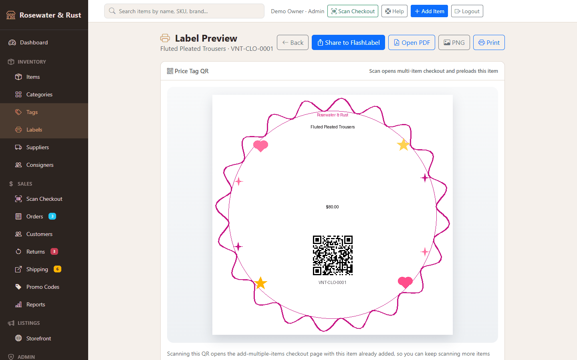The image size is (577, 360).
Task: Click the Orders list icon
Action: (18, 216)
